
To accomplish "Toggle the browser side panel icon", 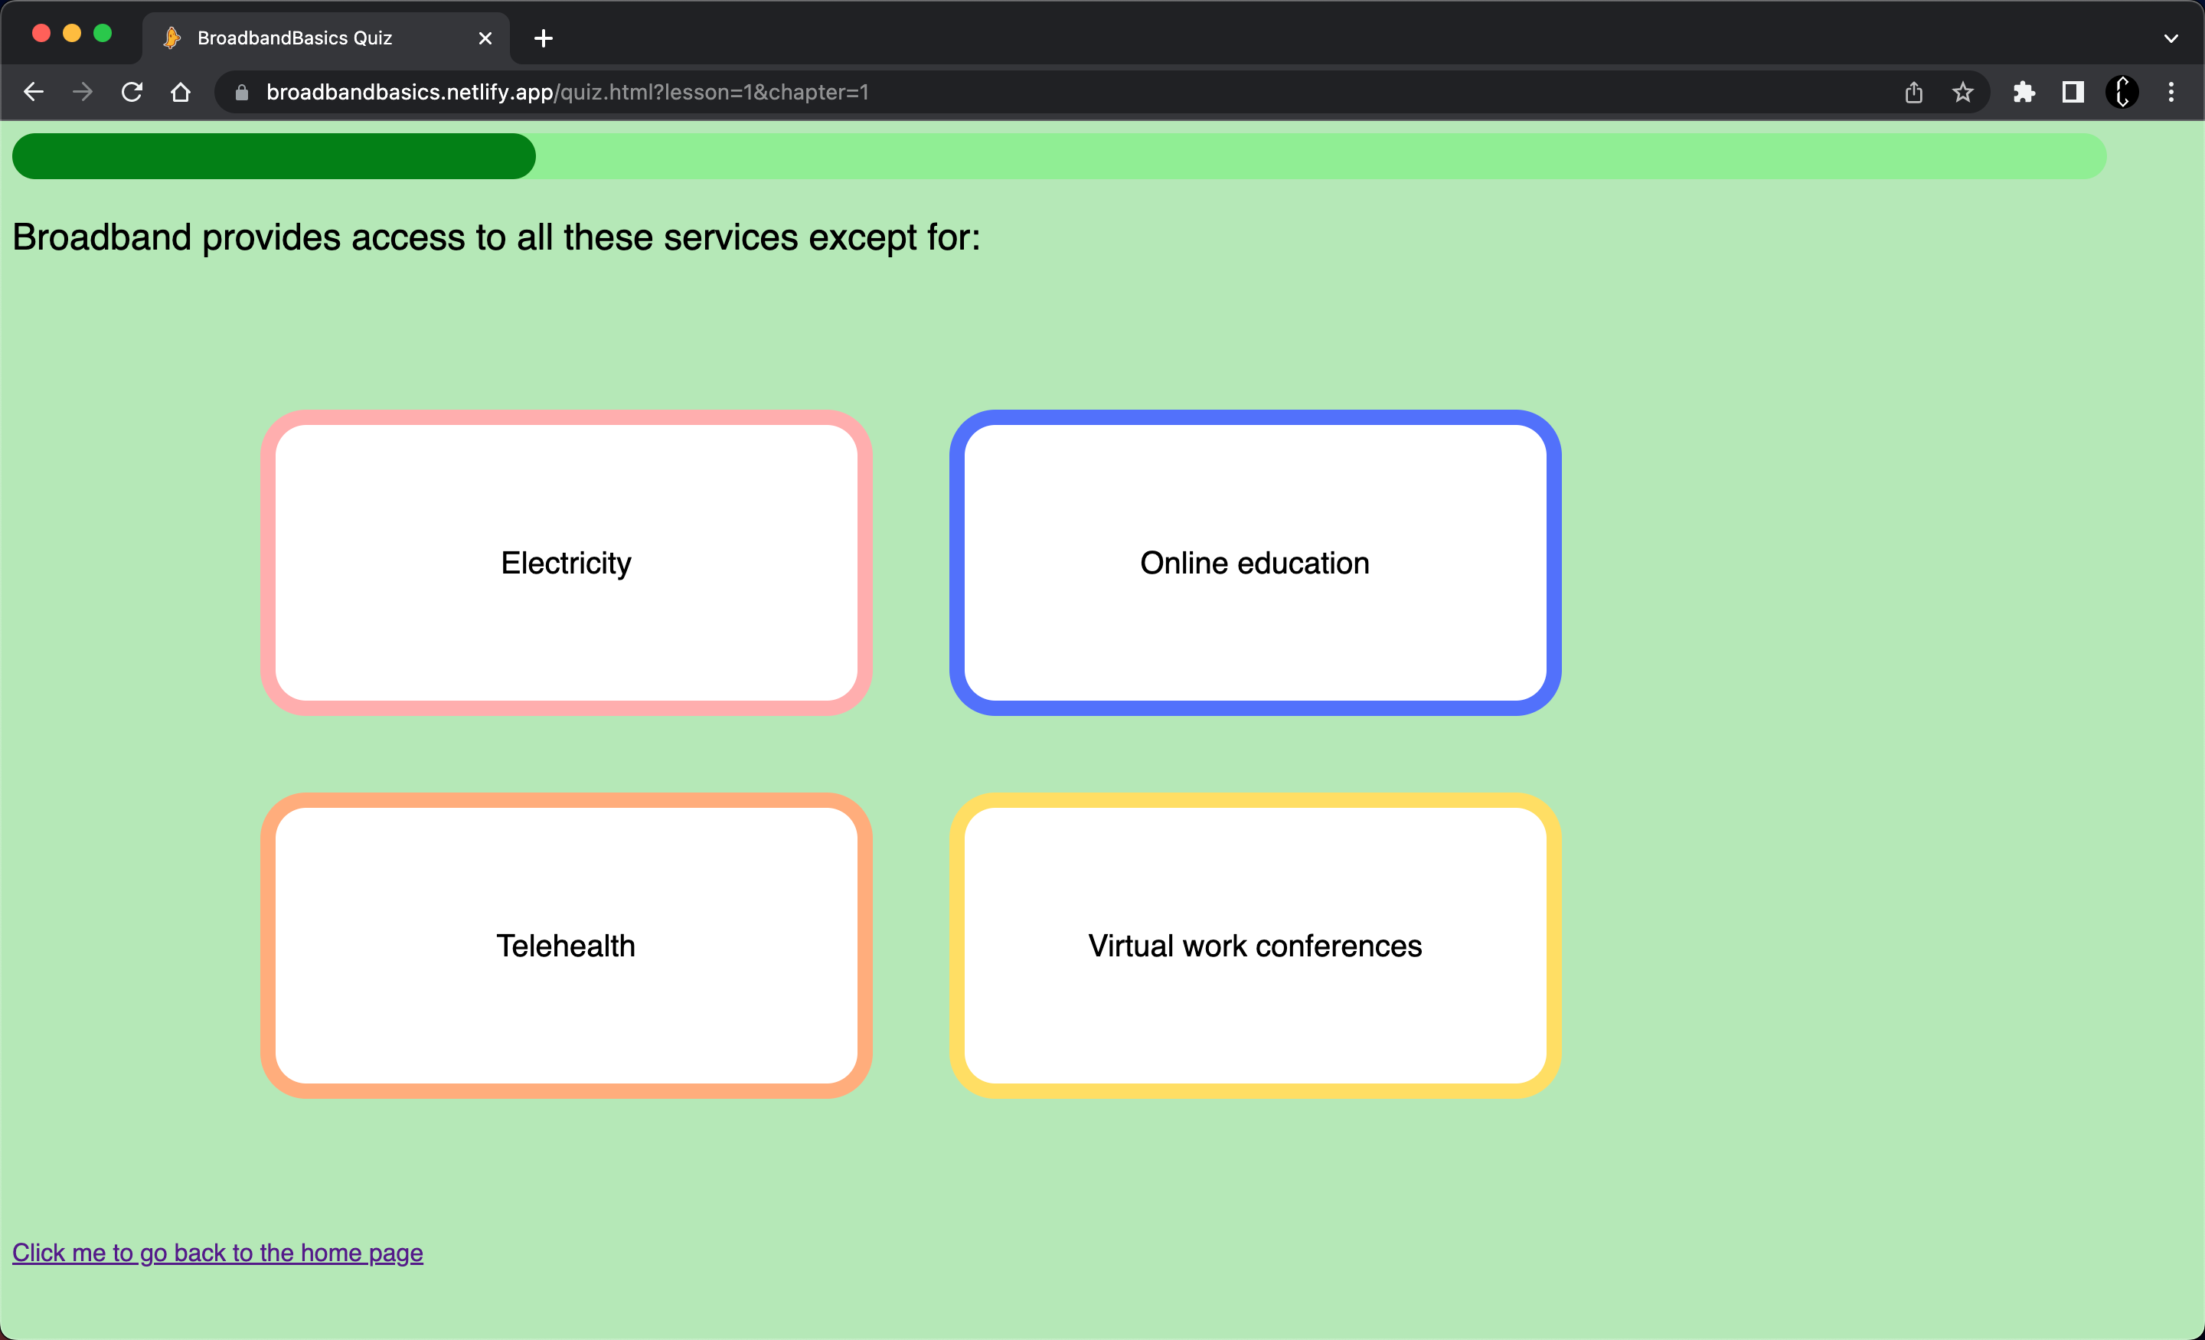I will (x=2073, y=92).
